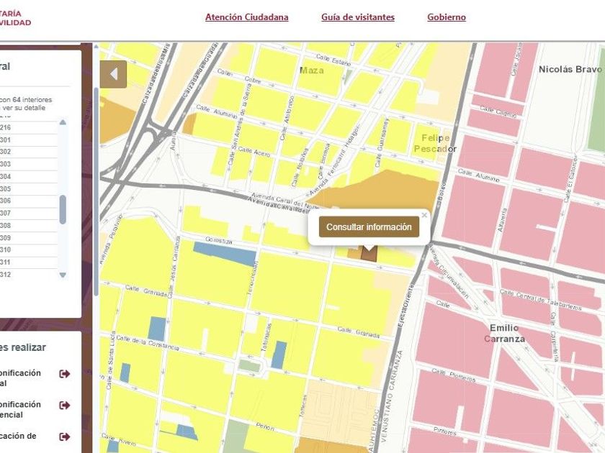This screenshot has height=453, width=605.
Task: Select interior 312 in the list
Action: point(27,275)
